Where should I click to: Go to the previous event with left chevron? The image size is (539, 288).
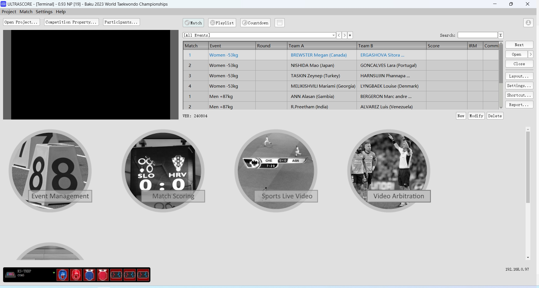(x=339, y=35)
